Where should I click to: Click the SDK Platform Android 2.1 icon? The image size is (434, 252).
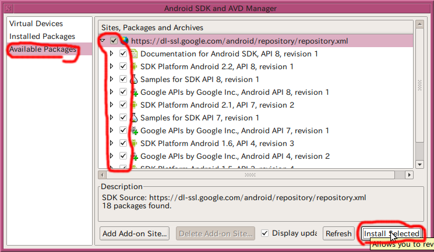[x=134, y=105]
